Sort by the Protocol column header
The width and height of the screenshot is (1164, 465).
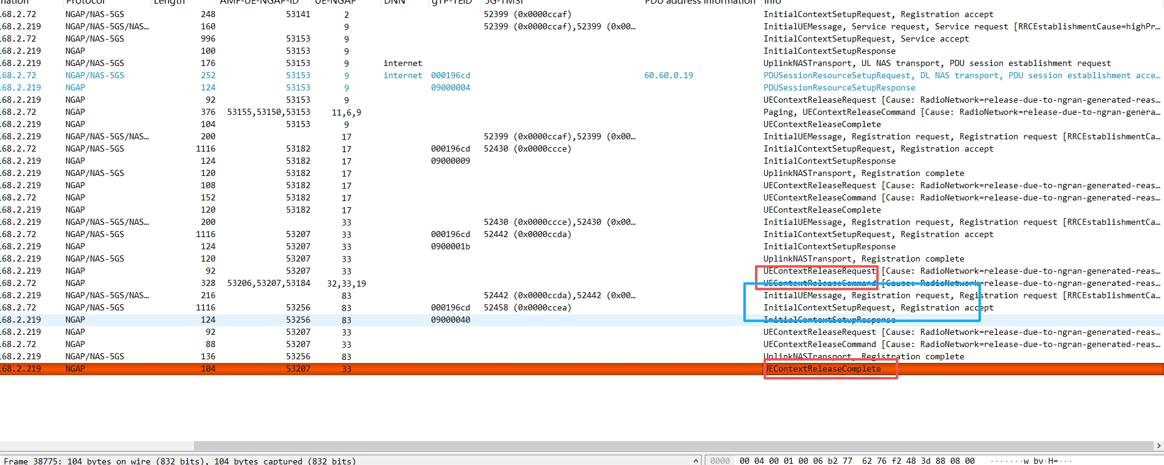[x=86, y=2]
